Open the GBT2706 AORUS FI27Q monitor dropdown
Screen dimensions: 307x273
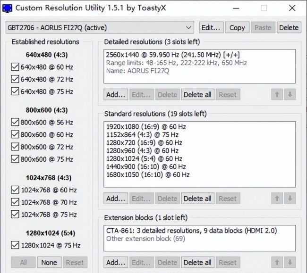pyautogui.click(x=100, y=27)
